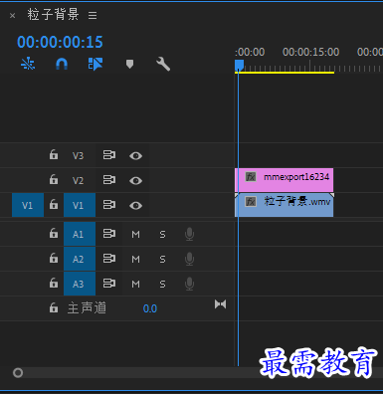Toggle A3 track targeting button
This screenshot has height=394, width=383.
point(80,284)
